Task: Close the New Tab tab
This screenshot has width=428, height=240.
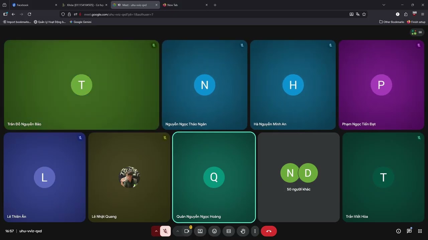Action: (207, 5)
